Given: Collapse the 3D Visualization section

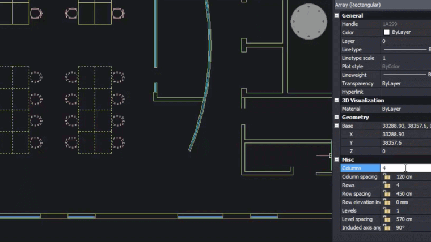Looking at the screenshot, I should [337, 101].
